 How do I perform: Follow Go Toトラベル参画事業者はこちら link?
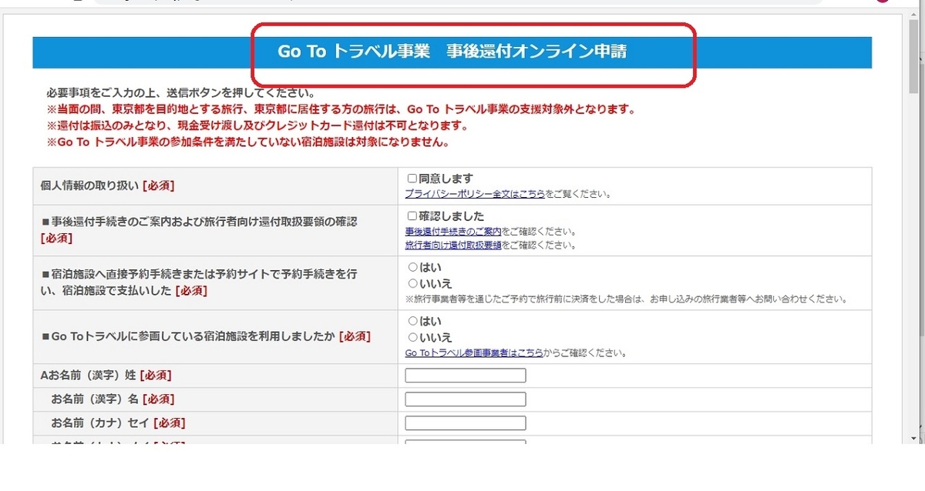473,353
